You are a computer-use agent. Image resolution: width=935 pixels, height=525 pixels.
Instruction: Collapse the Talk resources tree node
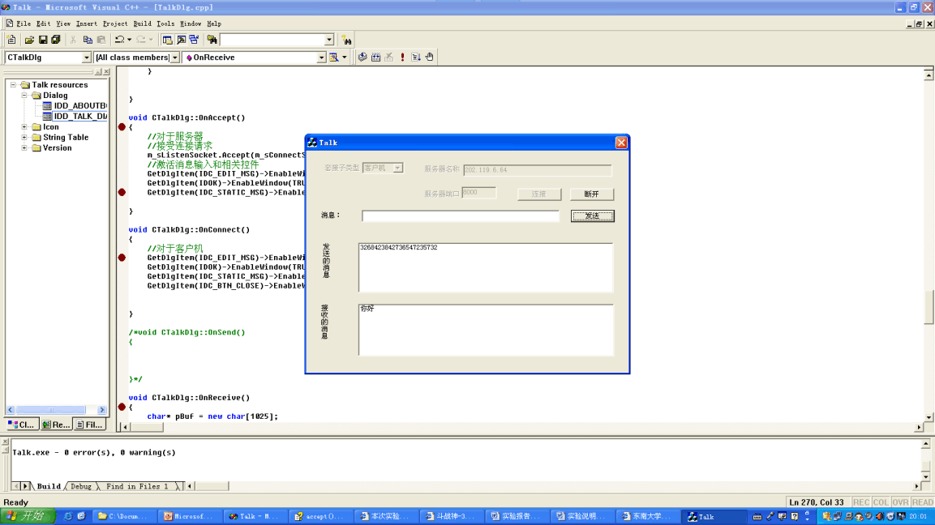coord(13,84)
